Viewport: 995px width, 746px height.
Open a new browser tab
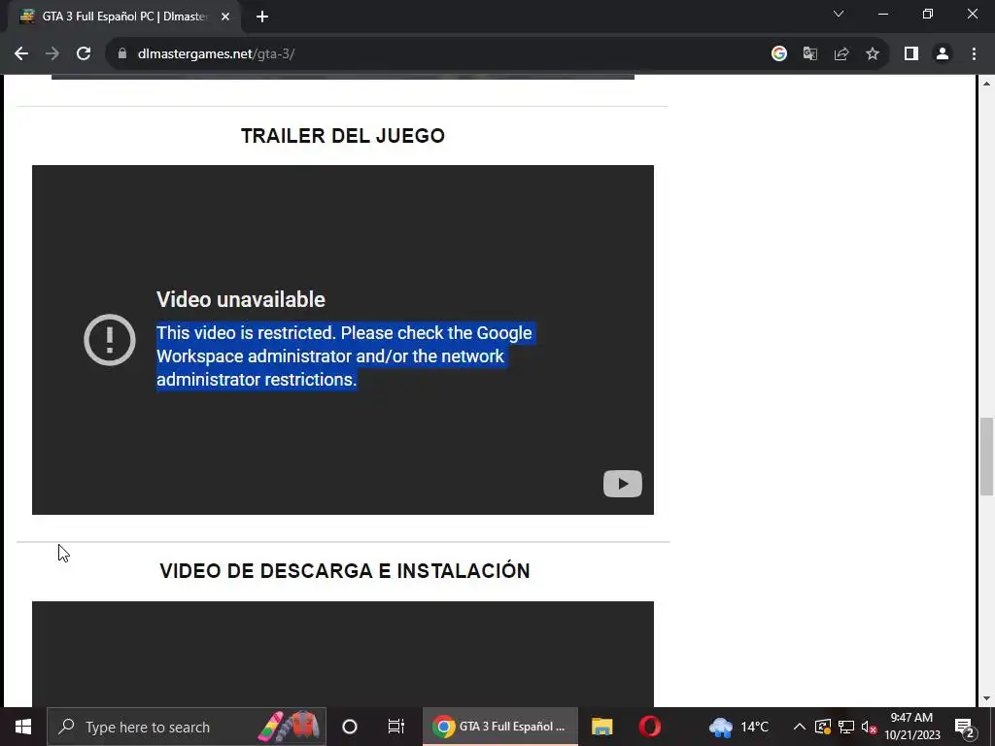click(x=262, y=17)
